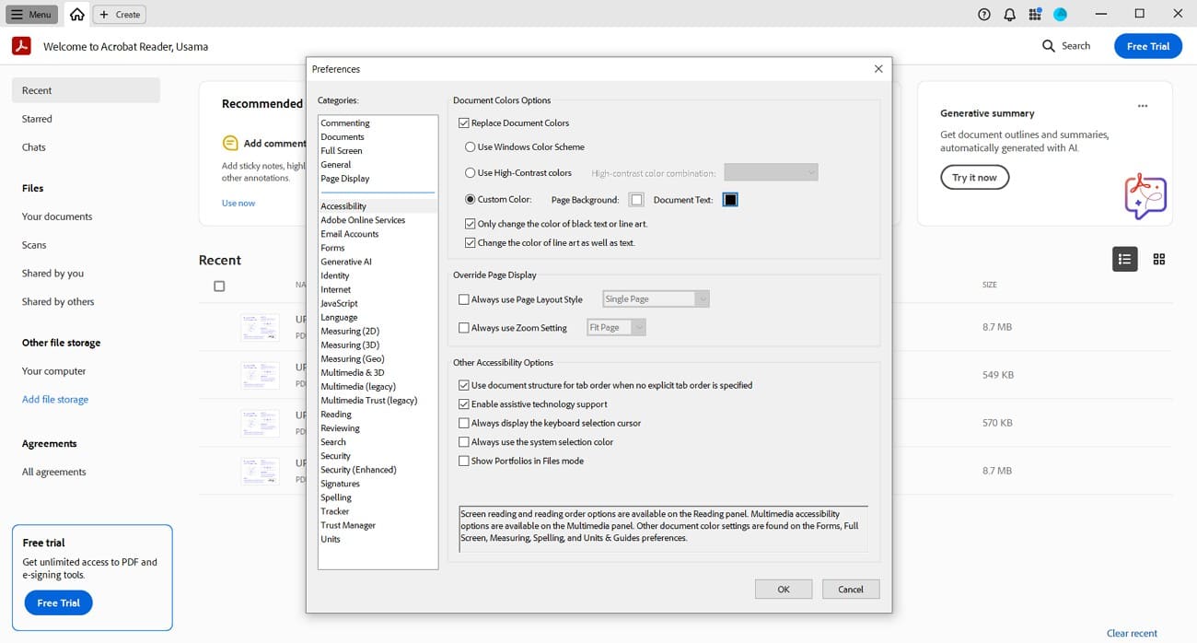Click the Search magnifier icon
This screenshot has width=1197, height=643.
click(x=1049, y=46)
